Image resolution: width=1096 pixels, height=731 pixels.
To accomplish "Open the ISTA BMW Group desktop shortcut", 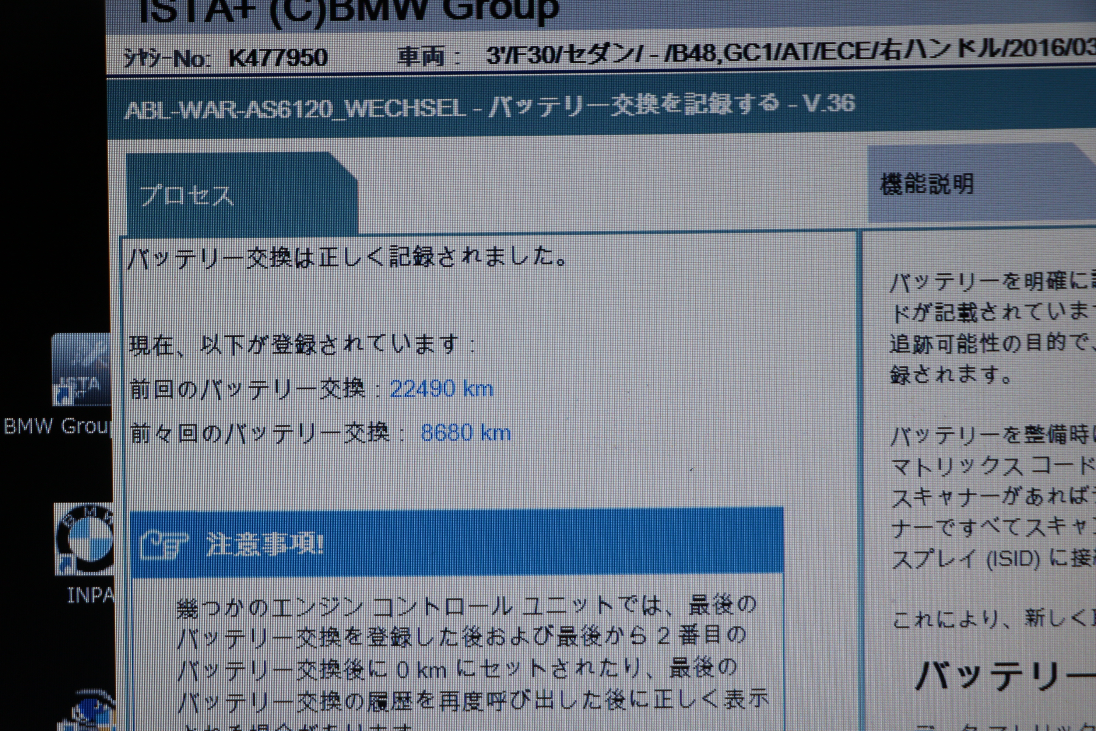I will pos(81,369).
